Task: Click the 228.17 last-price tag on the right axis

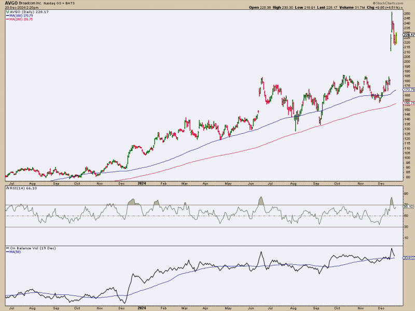Action: [409, 35]
